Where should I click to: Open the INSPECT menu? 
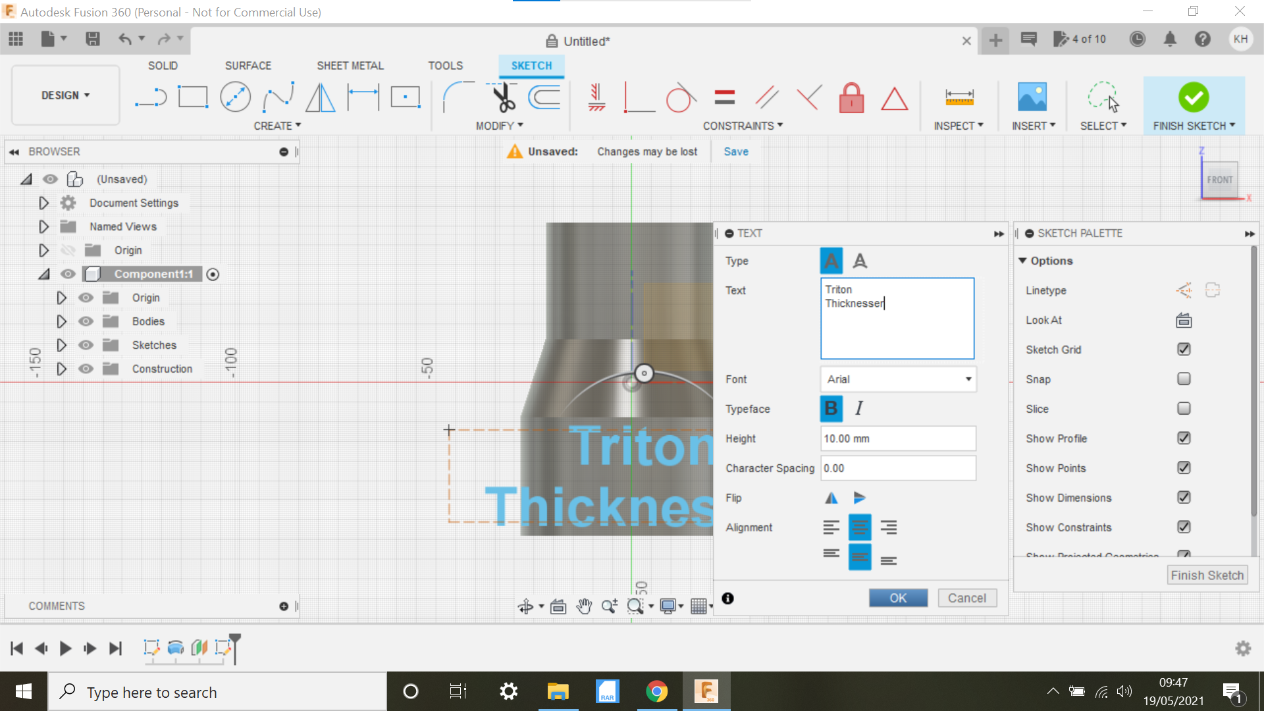[x=959, y=126]
